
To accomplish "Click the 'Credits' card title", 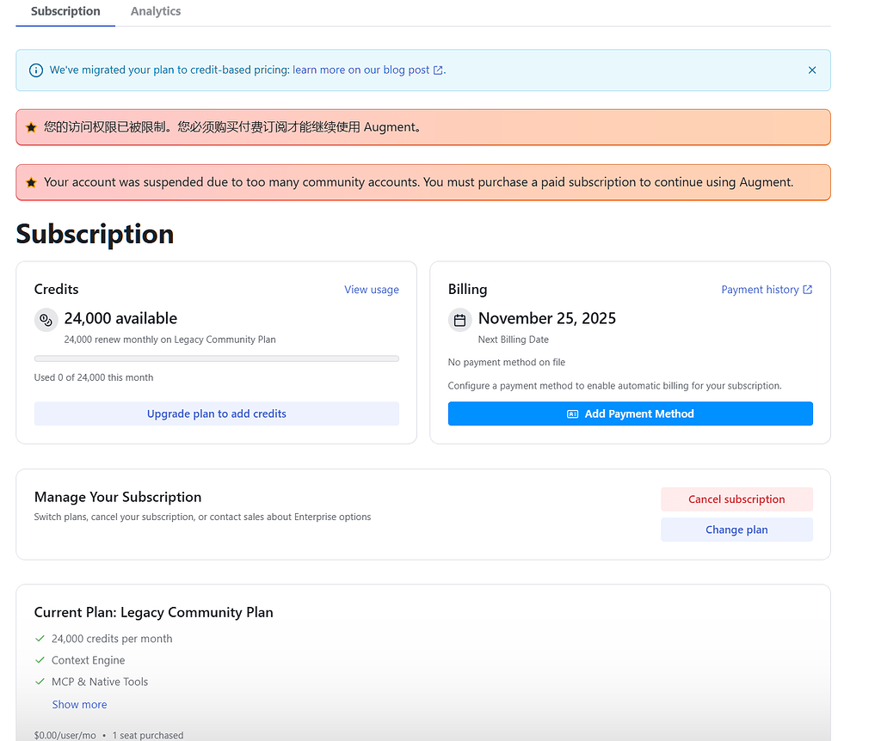I will pos(56,289).
